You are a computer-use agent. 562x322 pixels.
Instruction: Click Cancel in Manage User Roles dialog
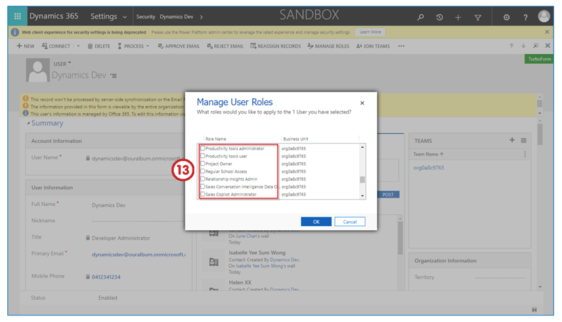[349, 222]
